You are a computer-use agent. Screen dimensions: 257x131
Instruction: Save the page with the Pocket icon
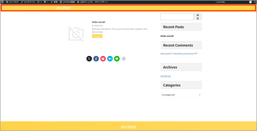[x=103, y=59]
